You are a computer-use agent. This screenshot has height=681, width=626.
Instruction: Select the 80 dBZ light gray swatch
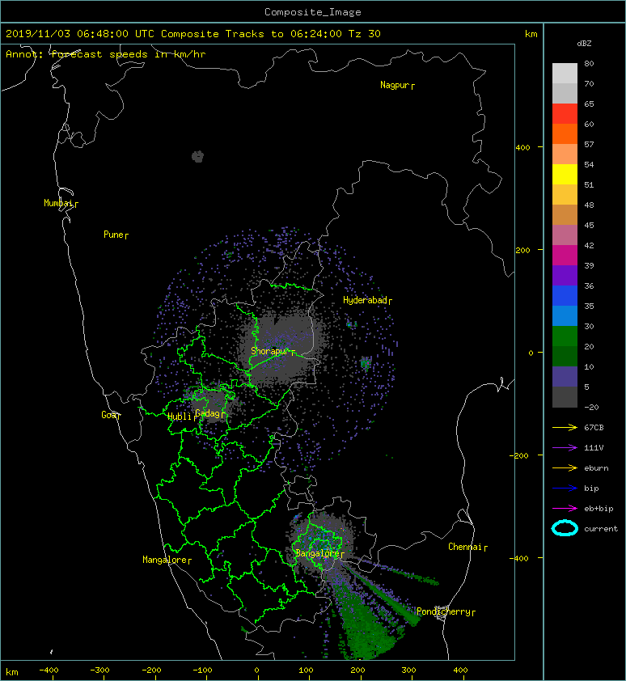[x=565, y=73]
